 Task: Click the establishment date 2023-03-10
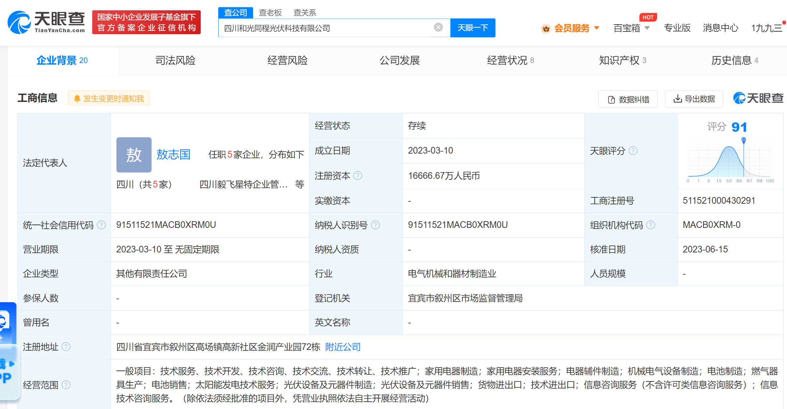point(430,151)
